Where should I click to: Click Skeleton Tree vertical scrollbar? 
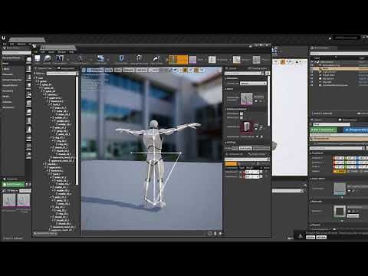point(77,130)
